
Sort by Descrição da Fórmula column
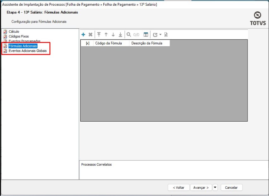[150, 43]
